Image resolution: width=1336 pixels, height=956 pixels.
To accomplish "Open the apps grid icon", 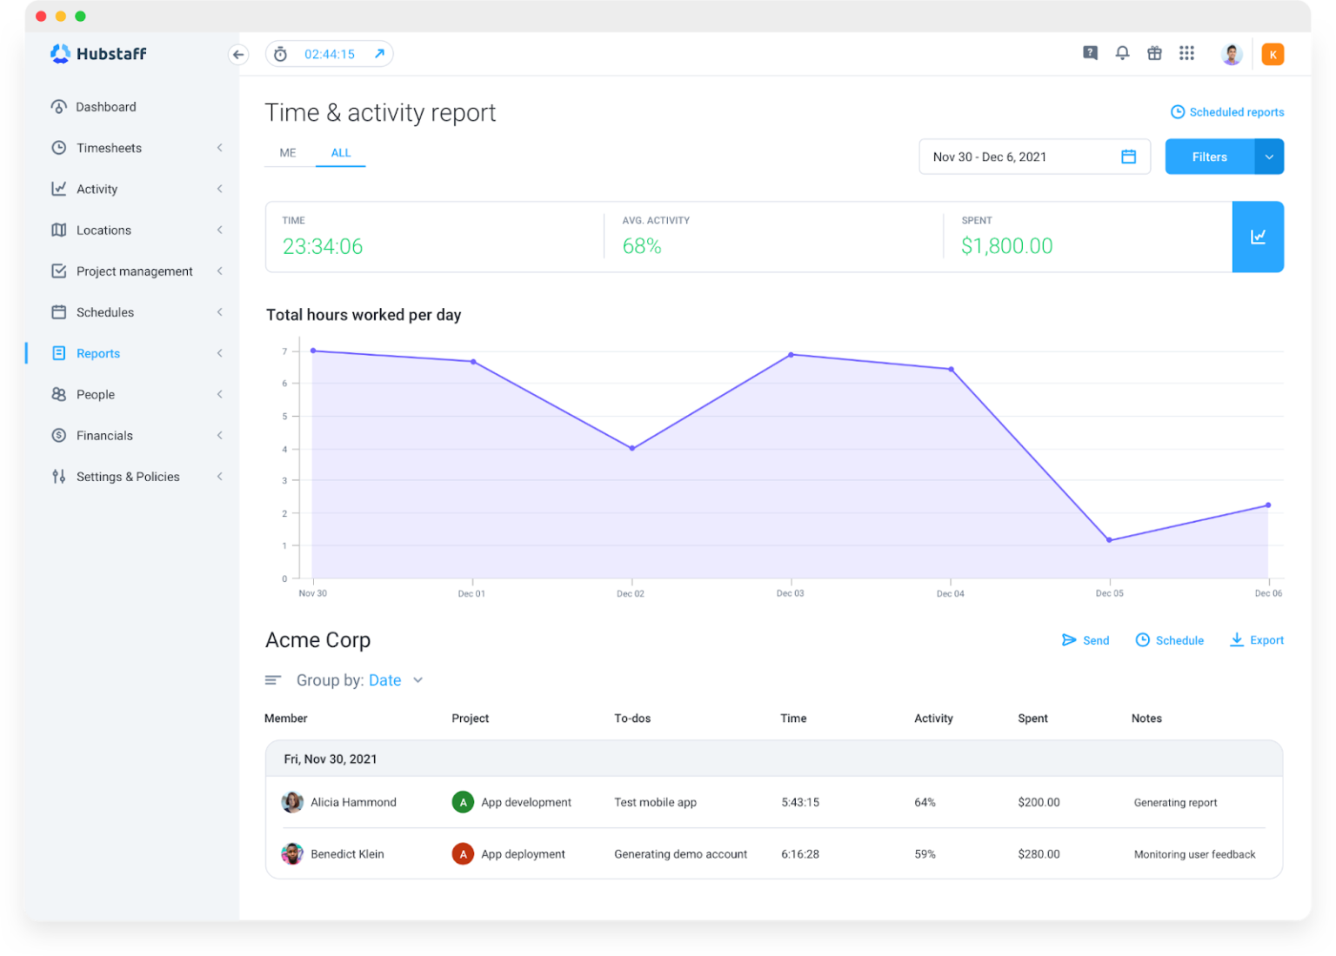I will (1186, 53).
